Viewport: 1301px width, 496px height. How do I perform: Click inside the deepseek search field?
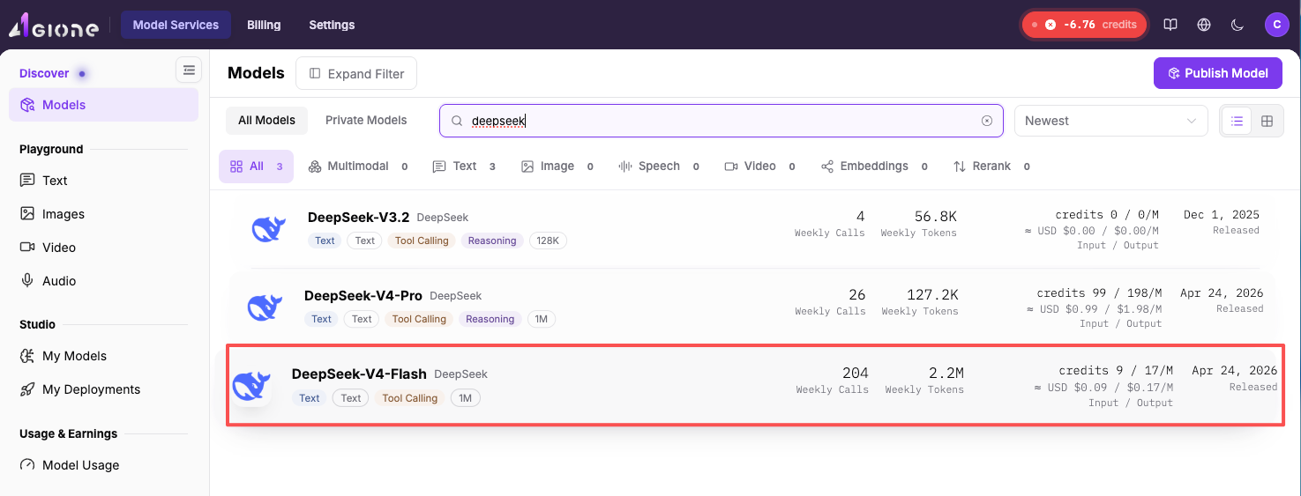tap(722, 121)
